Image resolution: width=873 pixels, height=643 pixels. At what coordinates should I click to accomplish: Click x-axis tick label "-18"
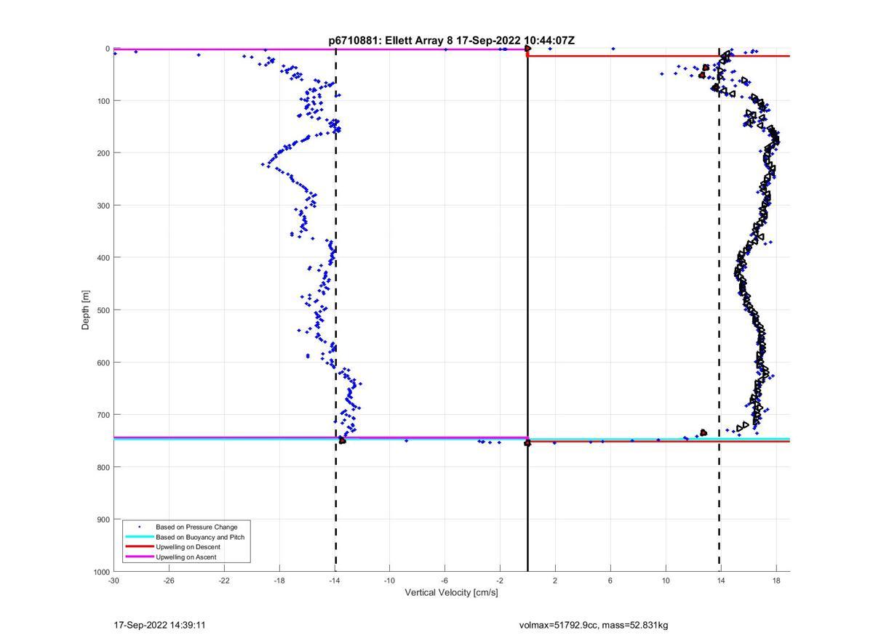[279, 581]
